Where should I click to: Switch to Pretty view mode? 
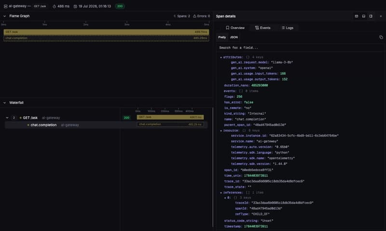pyautogui.click(x=222, y=38)
